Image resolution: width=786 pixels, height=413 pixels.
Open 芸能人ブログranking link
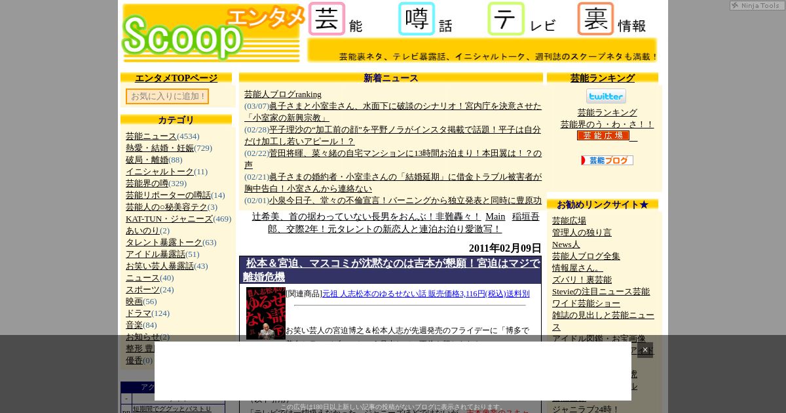click(x=283, y=94)
